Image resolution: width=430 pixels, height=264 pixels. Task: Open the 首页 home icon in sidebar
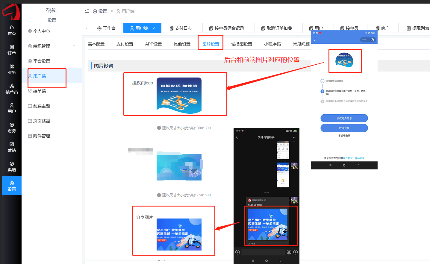12,30
